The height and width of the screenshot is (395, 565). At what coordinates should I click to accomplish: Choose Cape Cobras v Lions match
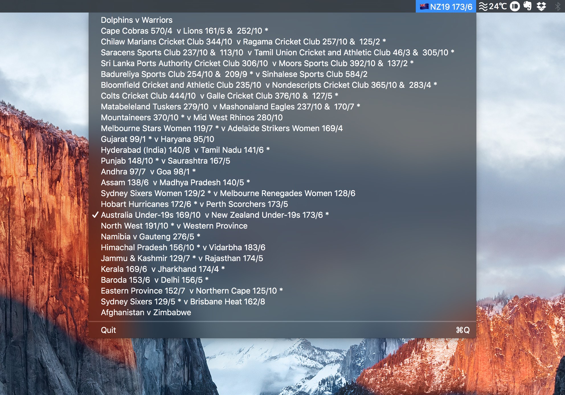(x=184, y=31)
